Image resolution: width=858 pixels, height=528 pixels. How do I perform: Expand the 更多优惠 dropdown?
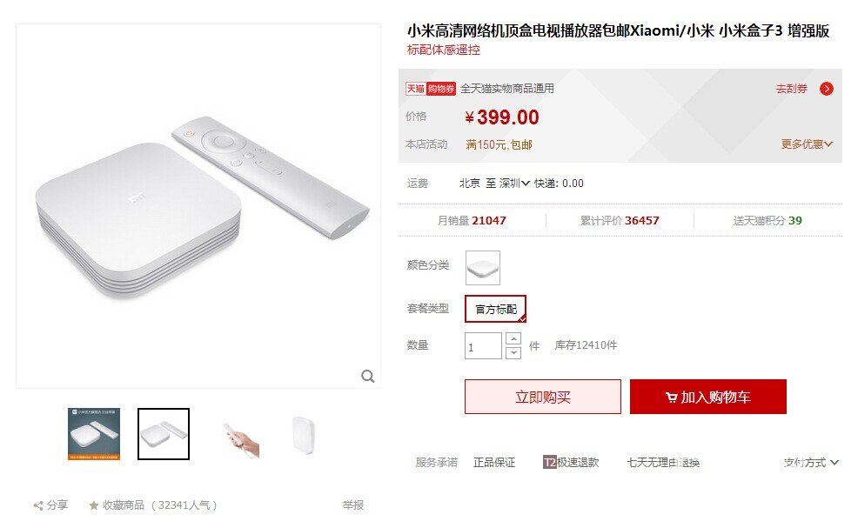click(x=807, y=144)
